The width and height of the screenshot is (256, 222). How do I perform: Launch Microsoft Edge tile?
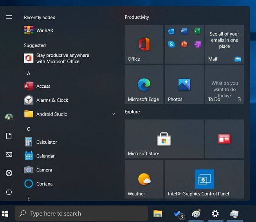pyautogui.click(x=144, y=85)
